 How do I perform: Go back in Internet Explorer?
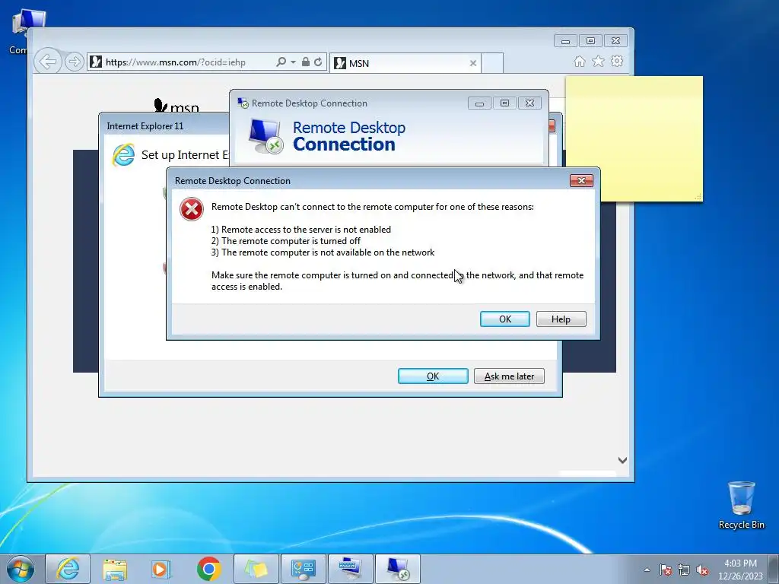click(x=48, y=62)
